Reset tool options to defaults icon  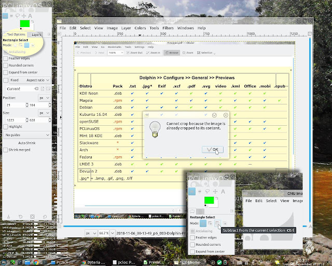[x=45, y=217]
